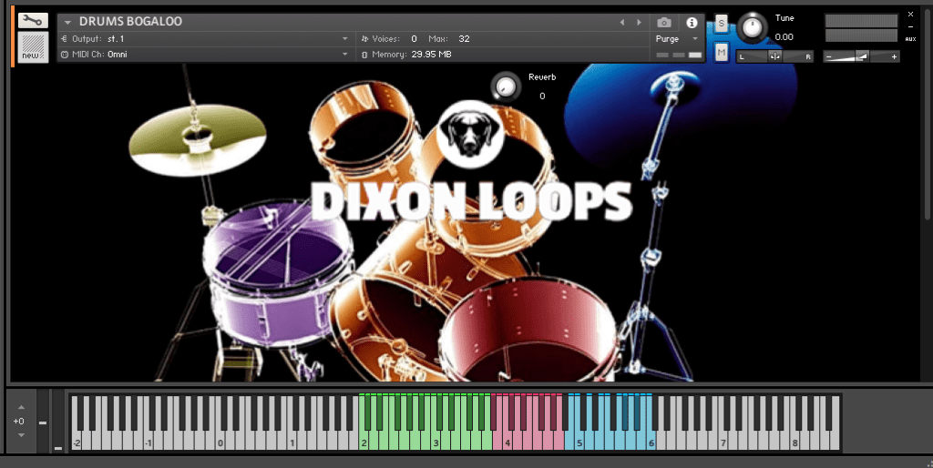
Task: Click the Dixon Loops dog logo
Action: tap(465, 130)
